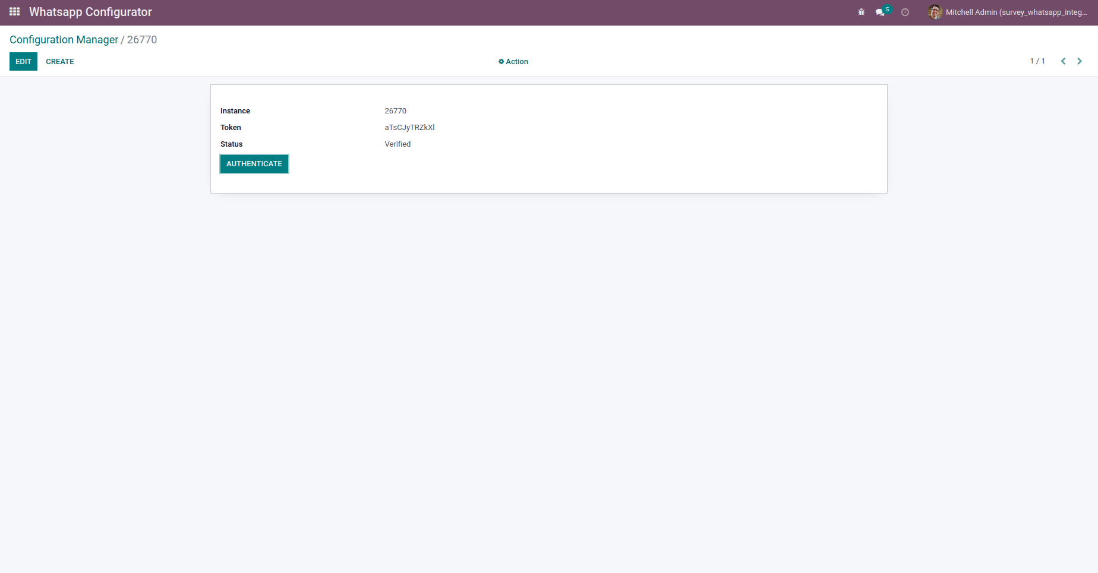This screenshot has width=1098, height=573.
Task: Open the Action dropdown menu
Action: click(513, 62)
